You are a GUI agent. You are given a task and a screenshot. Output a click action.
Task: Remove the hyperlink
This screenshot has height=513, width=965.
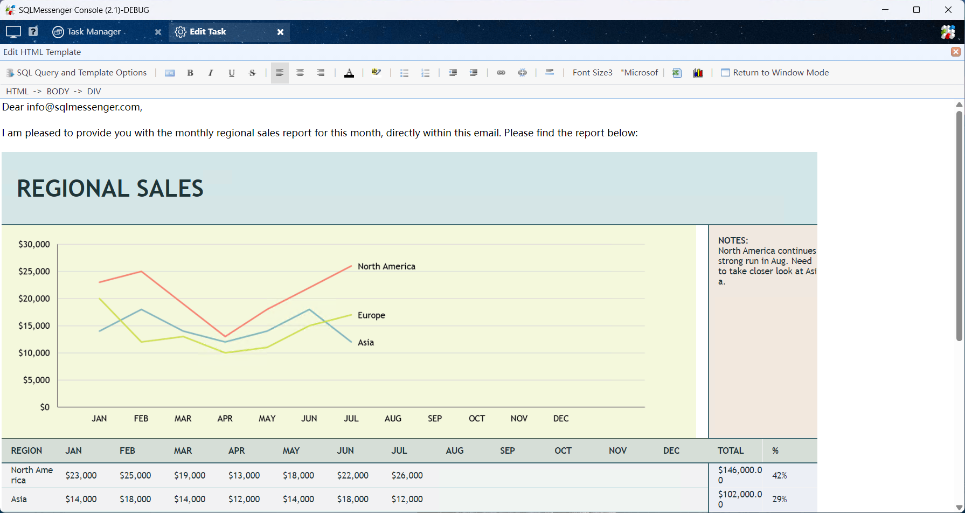coord(522,73)
